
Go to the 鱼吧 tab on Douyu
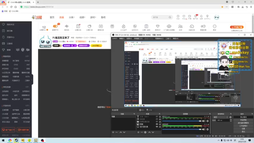point(103,17)
